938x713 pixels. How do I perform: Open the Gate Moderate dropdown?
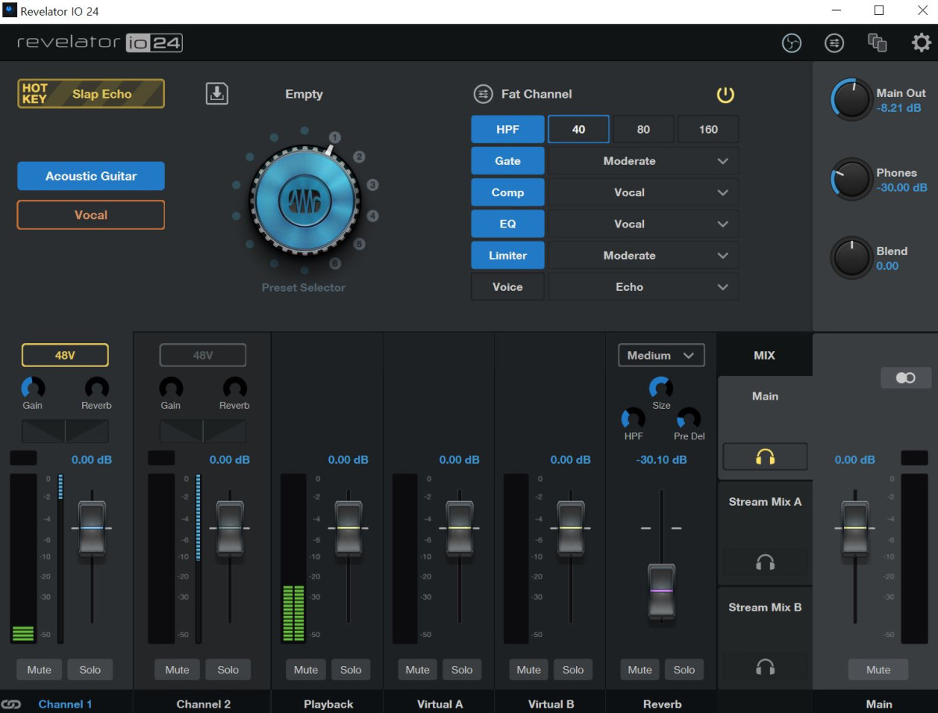tap(643, 161)
